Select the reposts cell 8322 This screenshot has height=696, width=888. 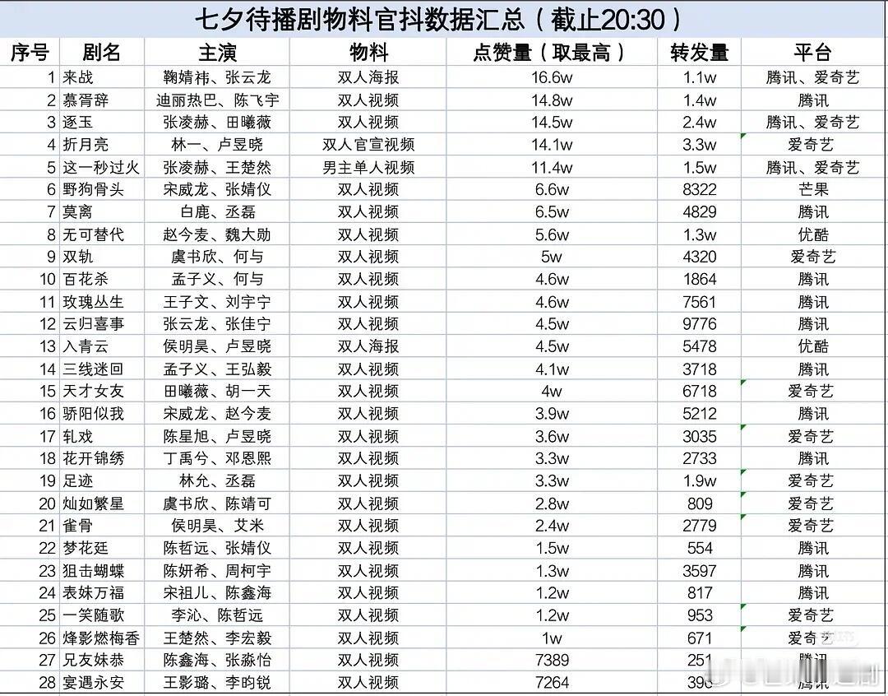click(700, 189)
